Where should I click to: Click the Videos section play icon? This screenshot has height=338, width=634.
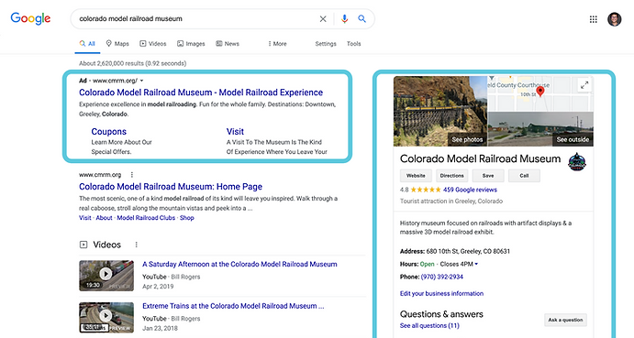(83, 245)
